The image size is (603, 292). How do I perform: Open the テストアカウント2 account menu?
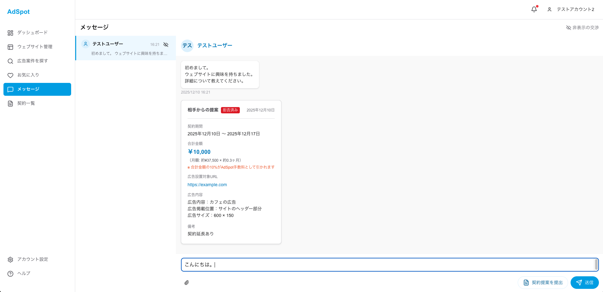pyautogui.click(x=571, y=9)
